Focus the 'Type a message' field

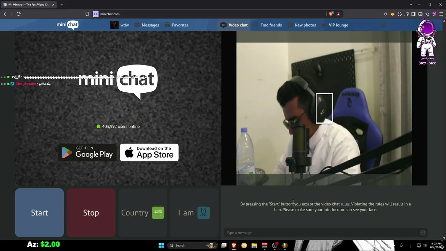pyautogui.click(x=321, y=233)
